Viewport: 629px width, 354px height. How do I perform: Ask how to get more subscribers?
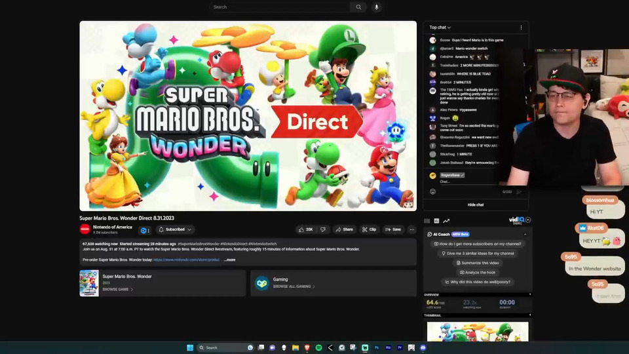click(x=478, y=244)
